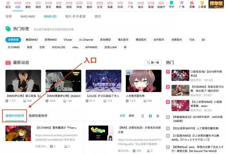This screenshot has height=154, width=226.
Task: Filter by the 模型配布 tag
Action: tap(141, 40)
